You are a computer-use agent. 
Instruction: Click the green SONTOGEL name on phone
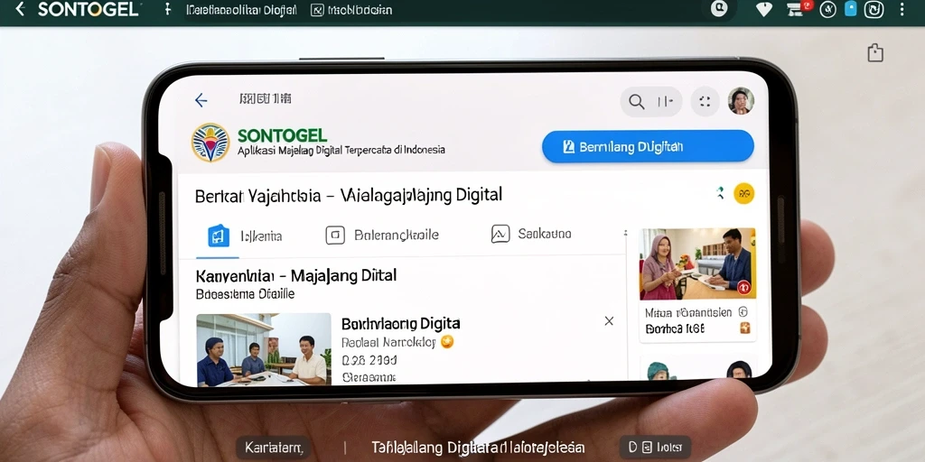[x=282, y=136]
